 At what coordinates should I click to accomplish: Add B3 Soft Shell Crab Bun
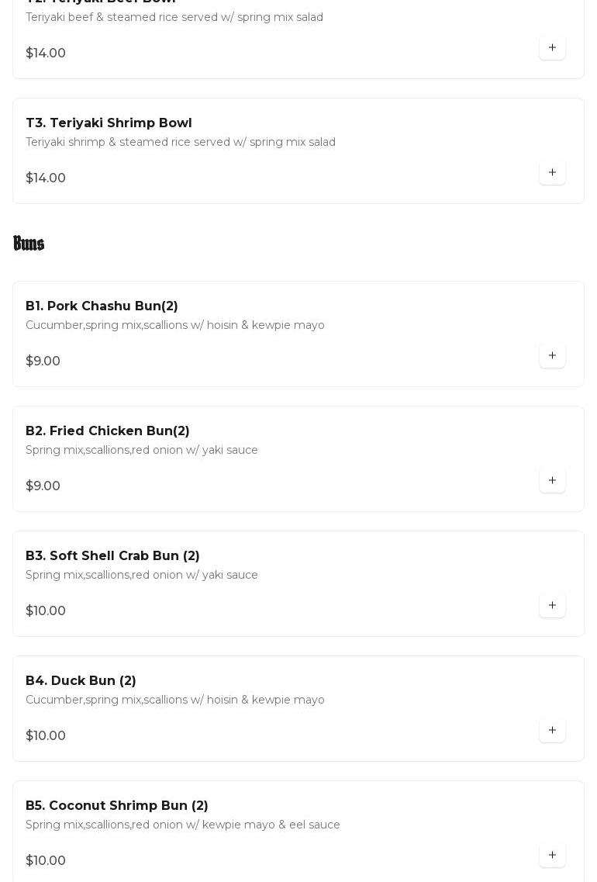click(552, 606)
